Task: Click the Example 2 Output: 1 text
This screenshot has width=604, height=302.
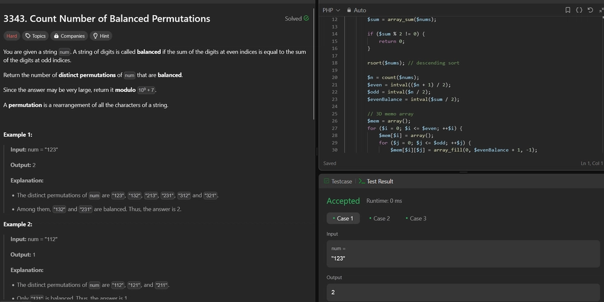Action: click(23, 255)
